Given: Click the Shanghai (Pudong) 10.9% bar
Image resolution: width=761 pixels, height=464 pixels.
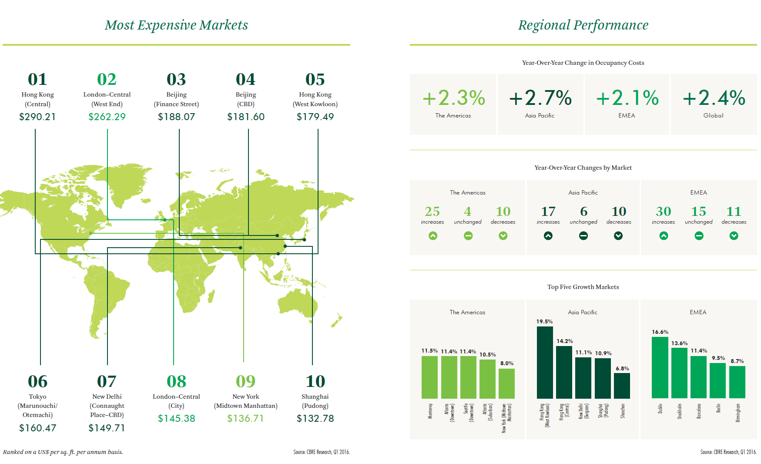Looking at the screenshot, I should [603, 378].
